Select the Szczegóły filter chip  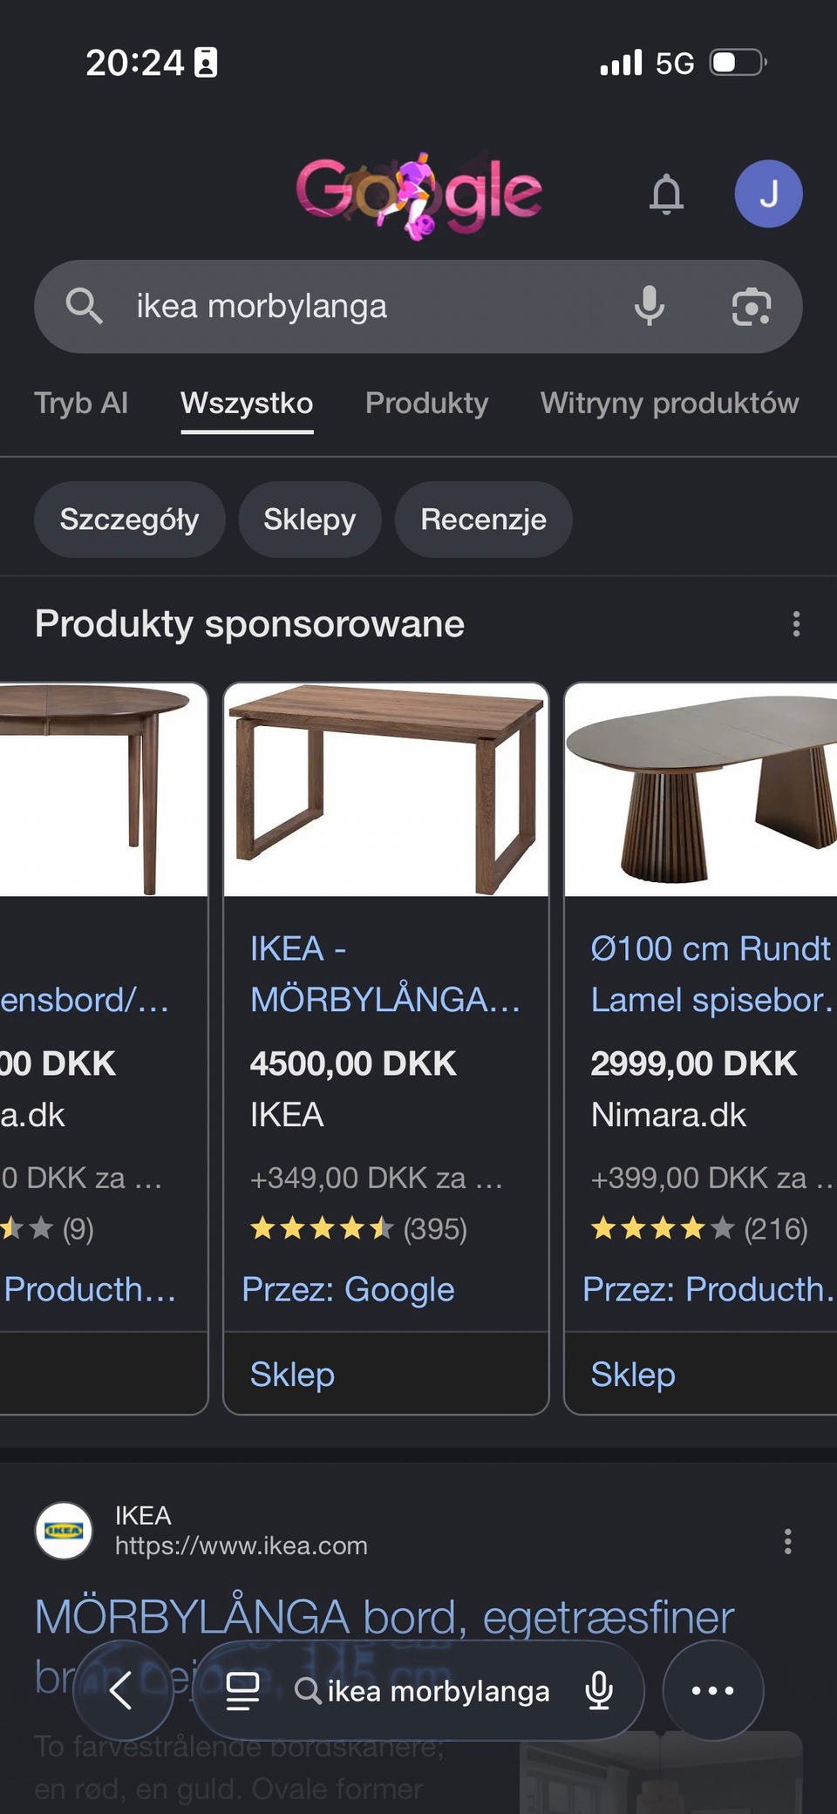(x=129, y=520)
